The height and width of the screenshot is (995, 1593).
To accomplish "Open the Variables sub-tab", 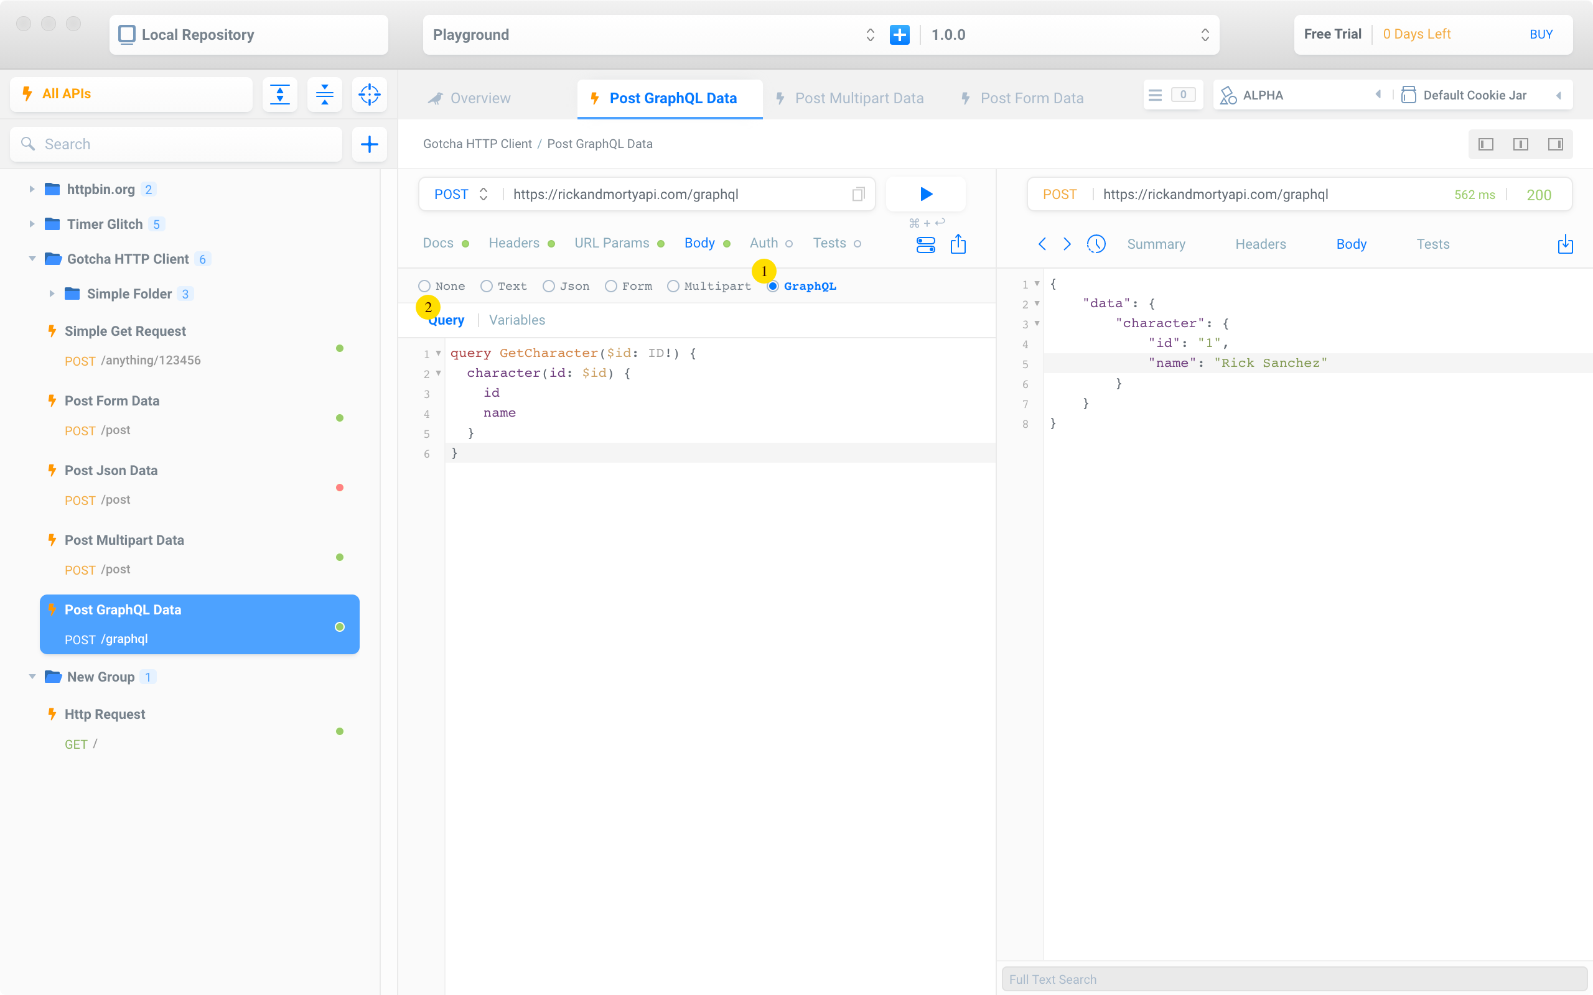I will click(x=516, y=320).
